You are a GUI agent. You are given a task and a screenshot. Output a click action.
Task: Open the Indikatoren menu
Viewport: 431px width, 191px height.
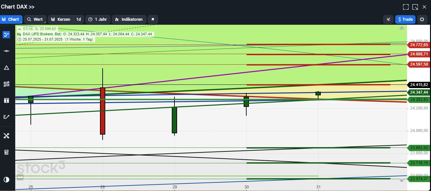(129, 19)
